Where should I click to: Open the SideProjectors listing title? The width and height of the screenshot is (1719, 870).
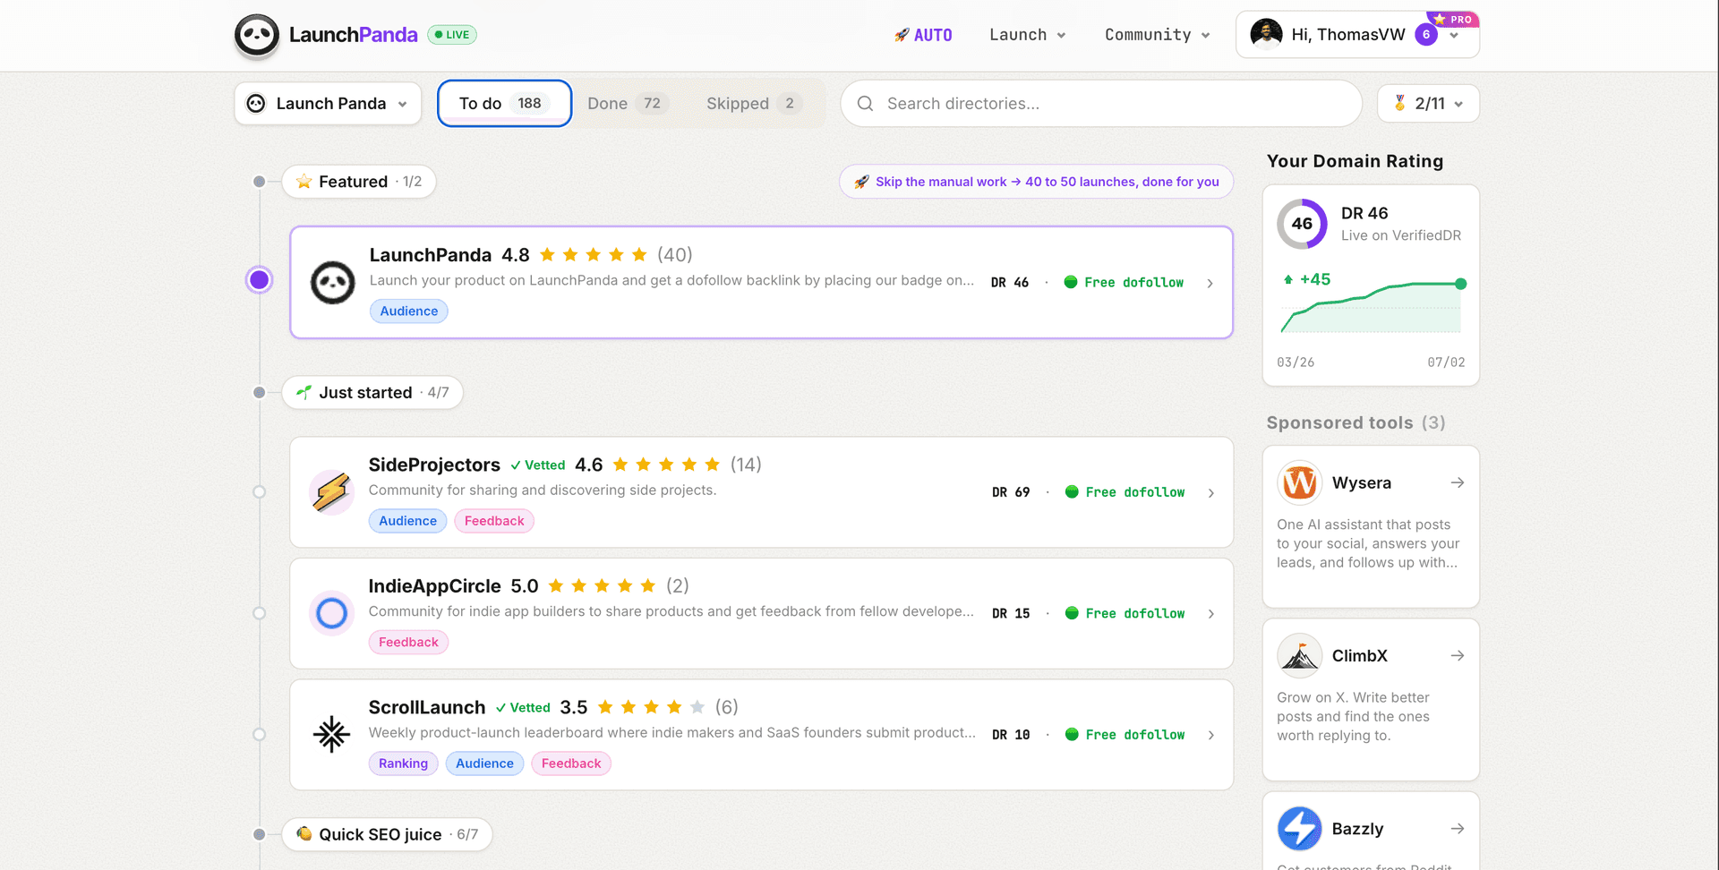(434, 465)
